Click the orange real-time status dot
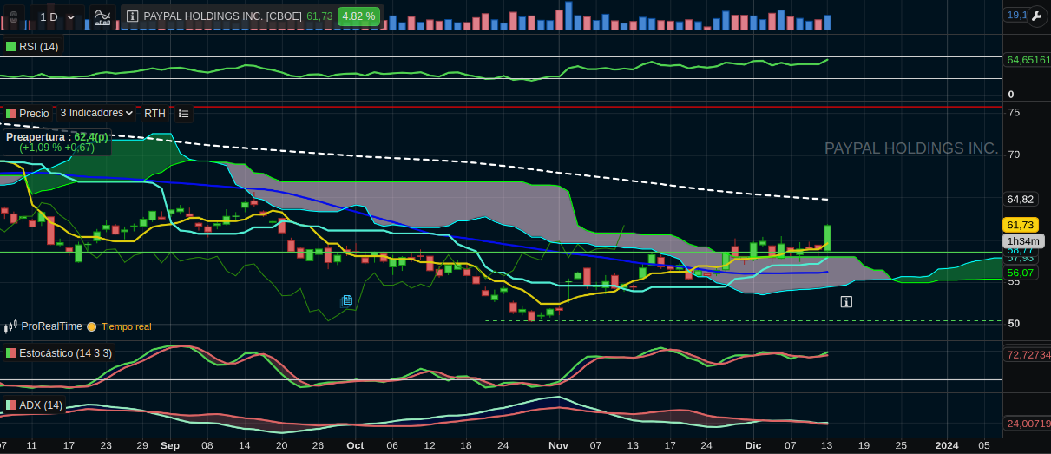The image size is (1051, 454). (91, 326)
